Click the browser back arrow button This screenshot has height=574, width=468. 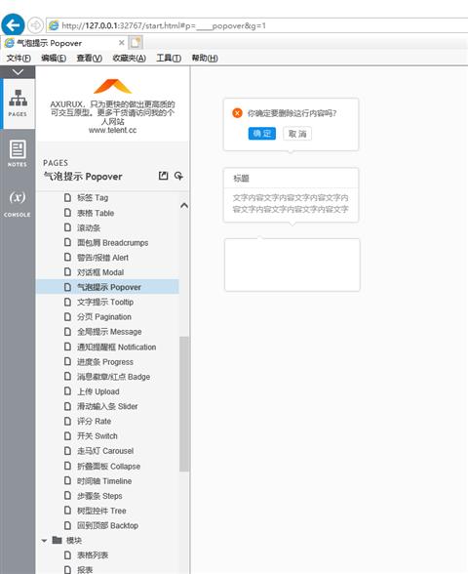pyautogui.click(x=14, y=25)
